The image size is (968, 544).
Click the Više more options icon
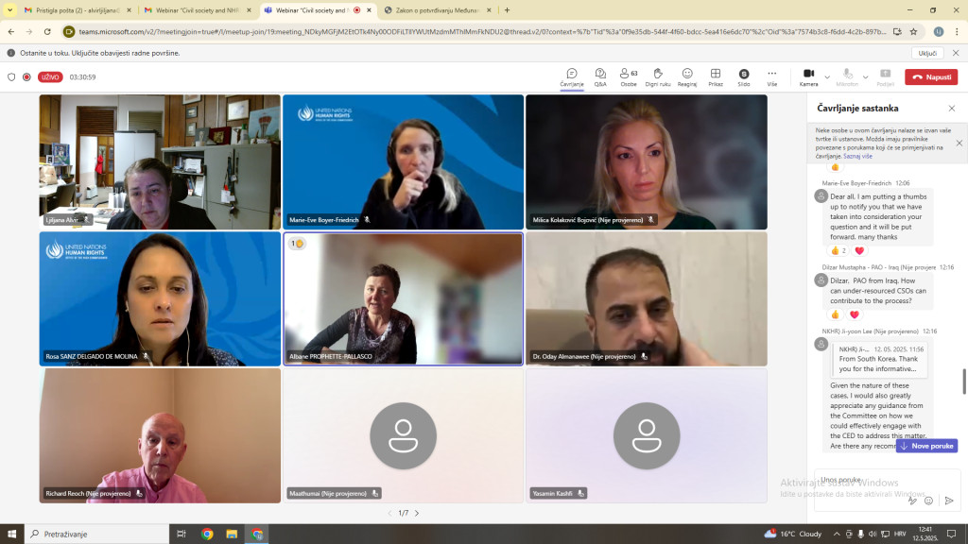tap(771, 76)
